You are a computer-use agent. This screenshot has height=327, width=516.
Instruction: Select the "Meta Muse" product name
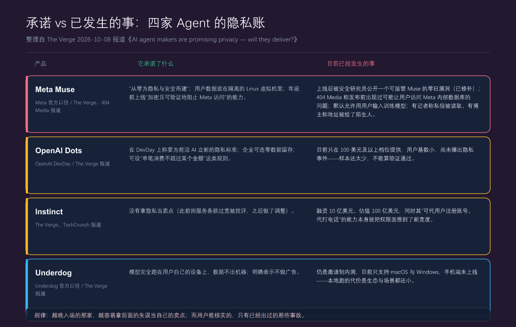[55, 89]
